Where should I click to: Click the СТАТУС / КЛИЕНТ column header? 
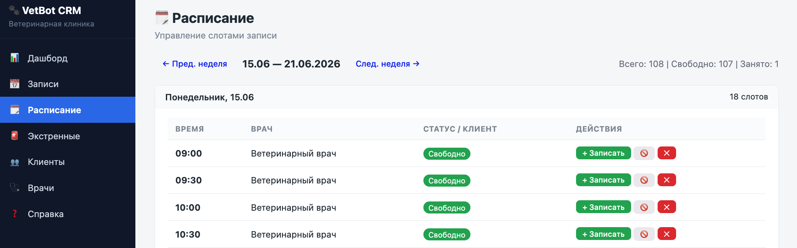coord(460,129)
